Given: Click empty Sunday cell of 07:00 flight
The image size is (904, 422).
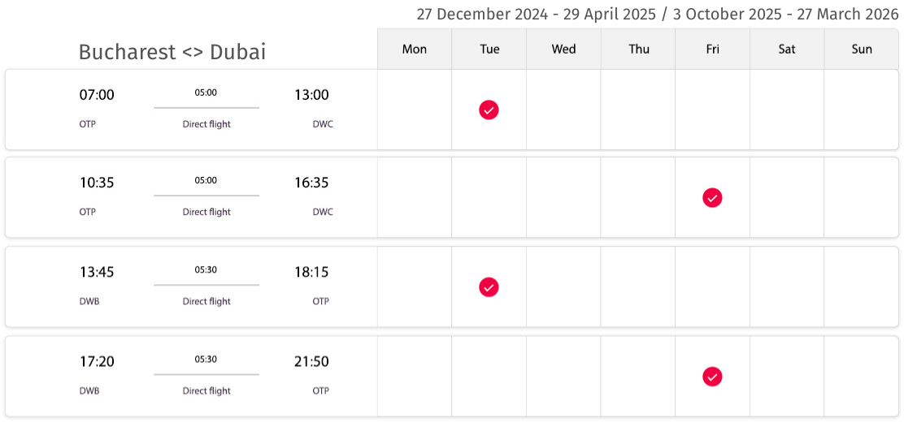Looking at the screenshot, I should click(x=862, y=110).
